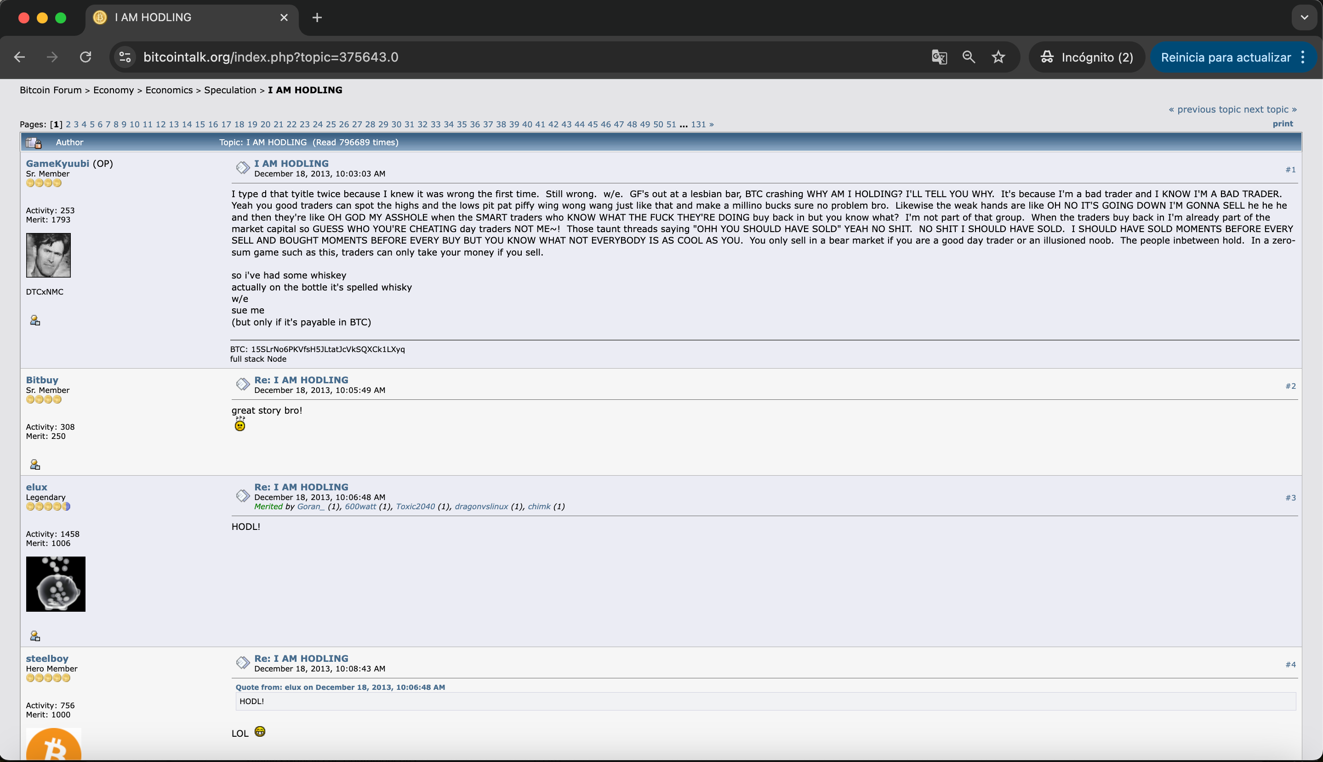This screenshot has width=1323, height=762.
Task: Click GameKyuubi's view profile icon
Action: [x=35, y=320]
